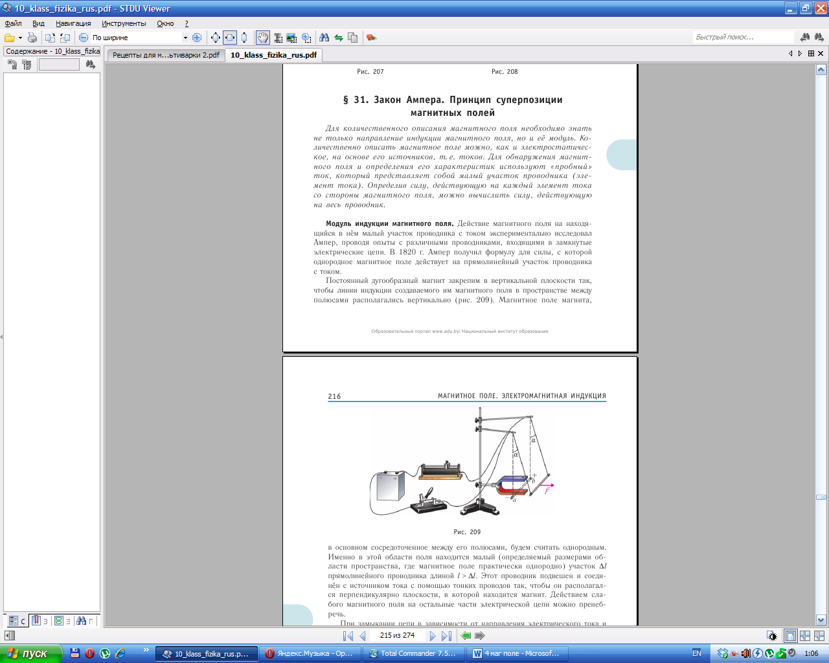This screenshot has height=663, width=829.
Task: Click the vertical scrollbar thumb
Action: point(821,497)
